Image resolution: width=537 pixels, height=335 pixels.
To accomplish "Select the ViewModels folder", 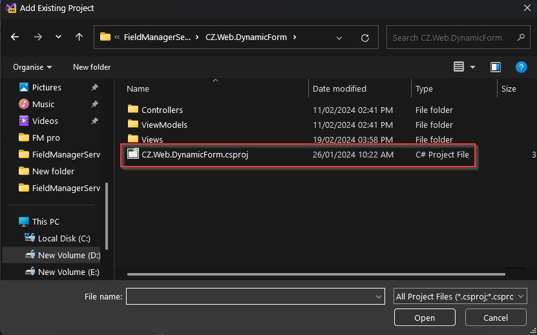I will tap(164, 125).
